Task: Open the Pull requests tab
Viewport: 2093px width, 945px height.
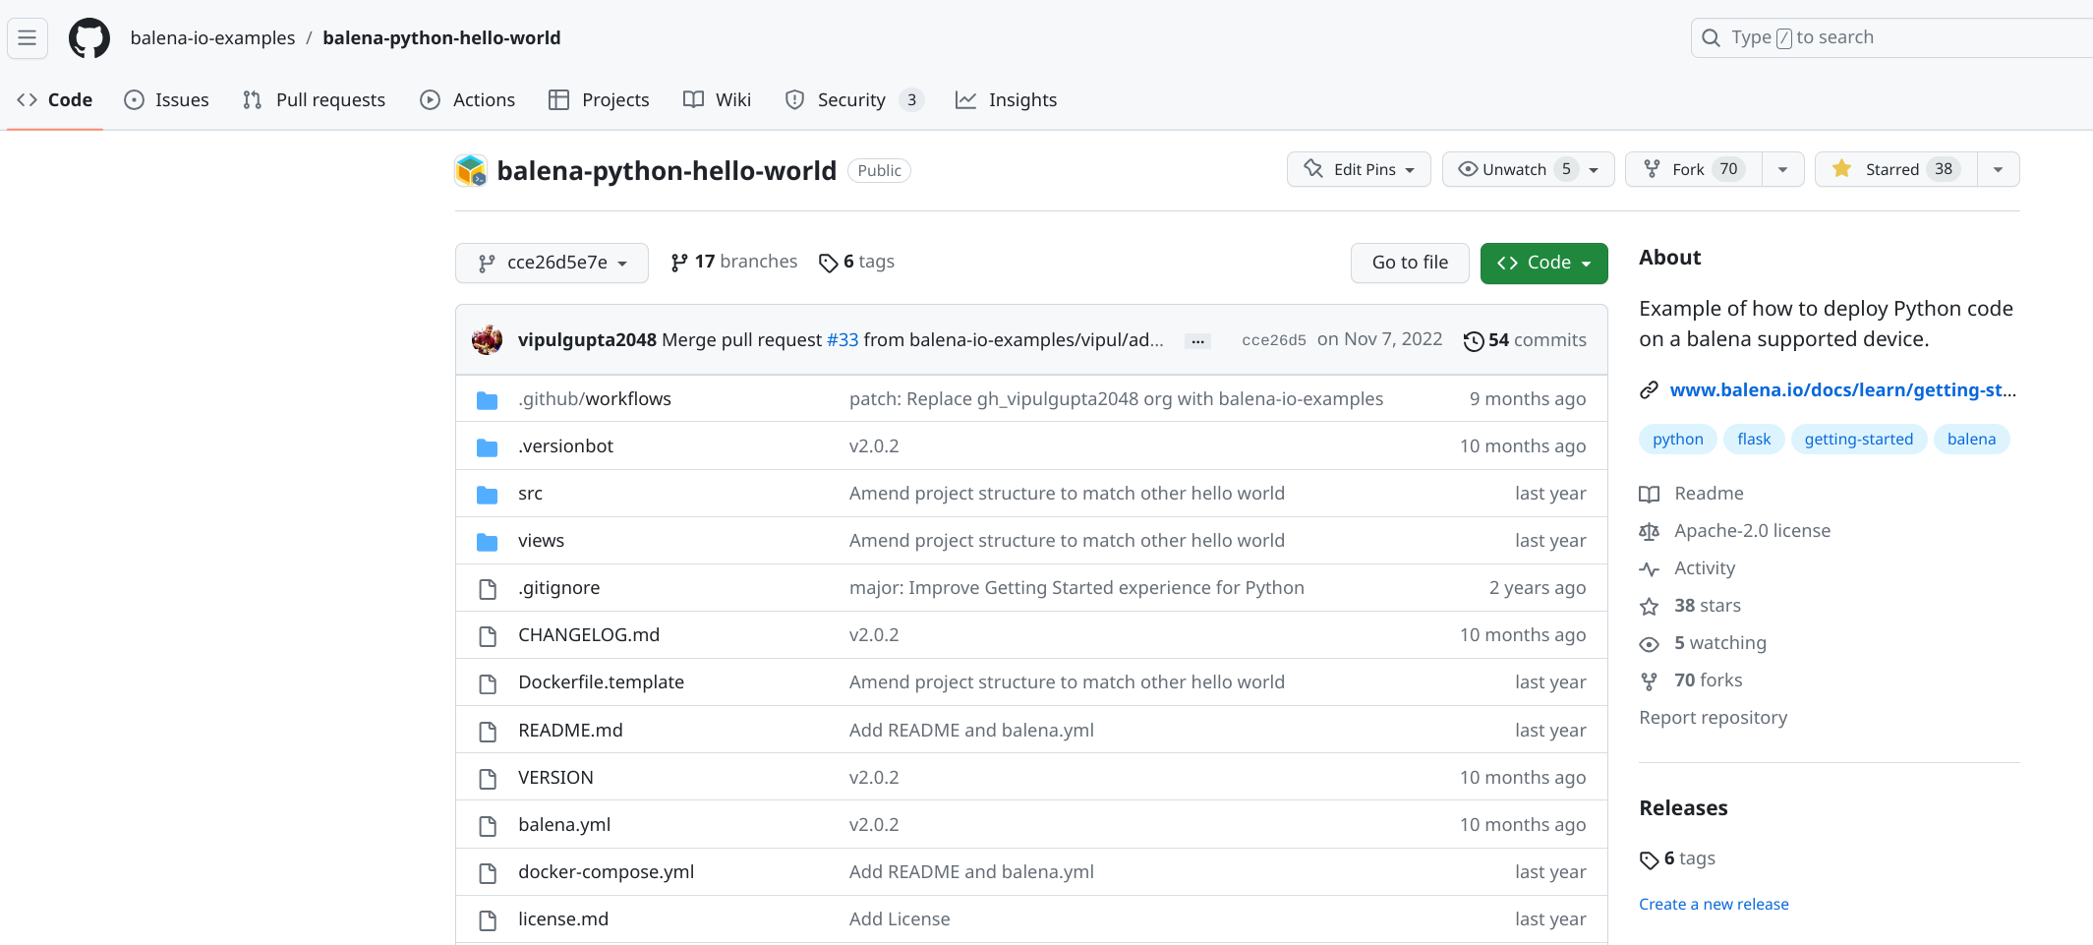Action: click(x=314, y=100)
